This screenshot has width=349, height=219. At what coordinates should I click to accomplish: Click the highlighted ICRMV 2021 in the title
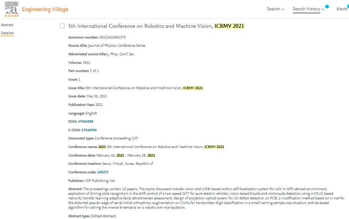(229, 26)
